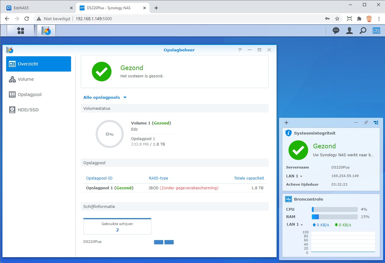Viewport: 385px width, 263px height.
Task: Click the Systeemintegriteit shield icon
Action: pyautogui.click(x=288, y=133)
